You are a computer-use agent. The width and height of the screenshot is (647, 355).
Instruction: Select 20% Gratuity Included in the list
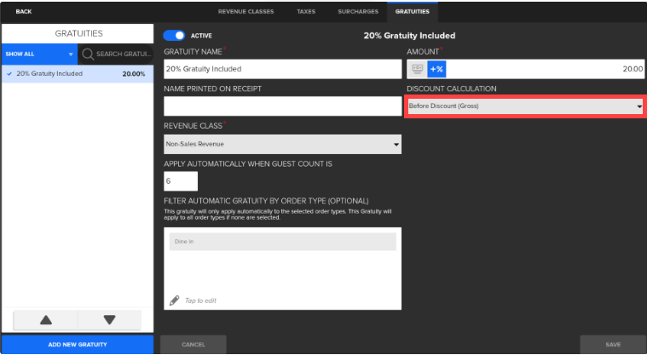[x=77, y=74]
